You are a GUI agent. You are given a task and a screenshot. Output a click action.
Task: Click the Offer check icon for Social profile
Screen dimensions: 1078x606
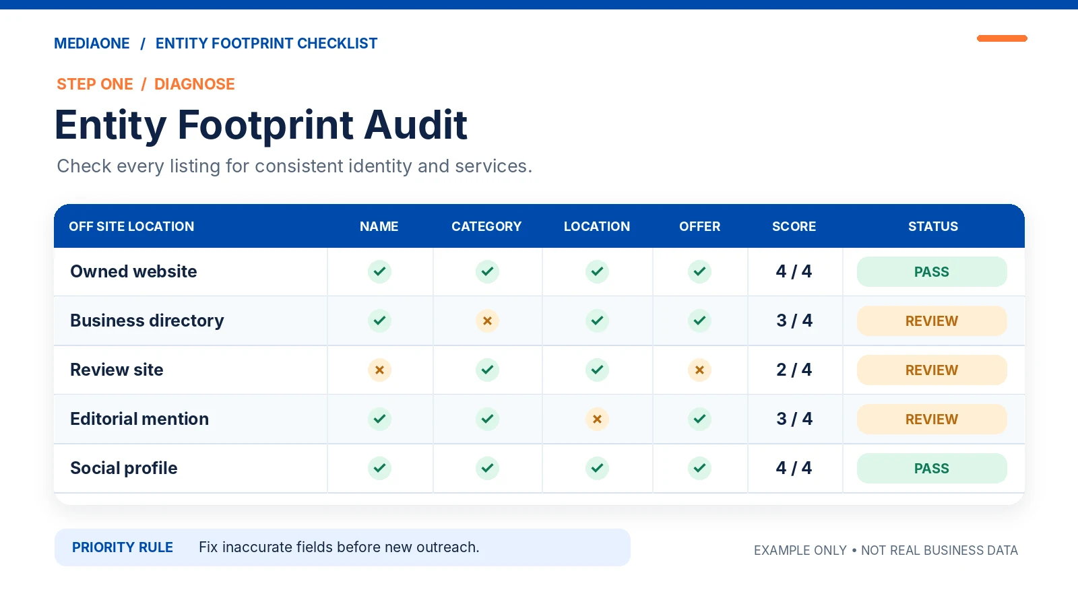699,468
